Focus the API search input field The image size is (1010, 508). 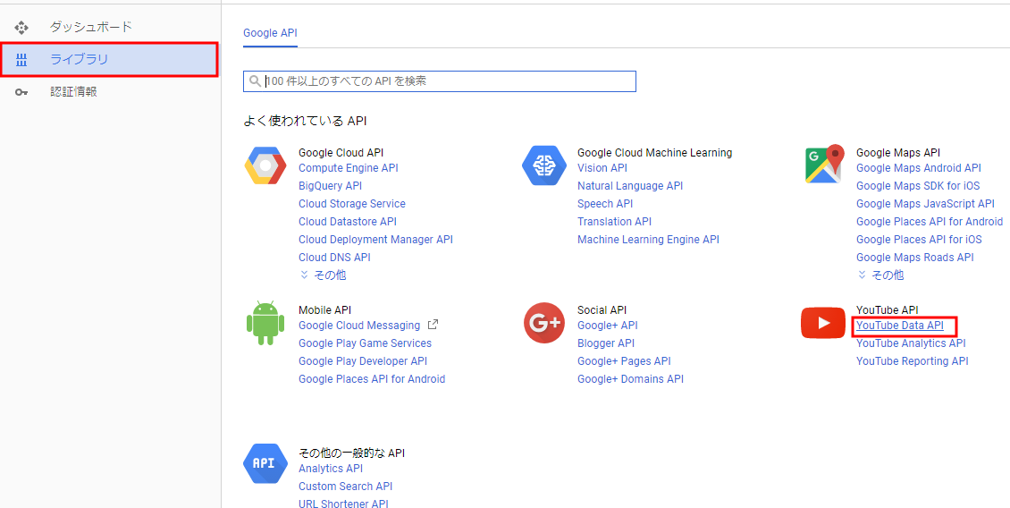pyautogui.click(x=439, y=81)
